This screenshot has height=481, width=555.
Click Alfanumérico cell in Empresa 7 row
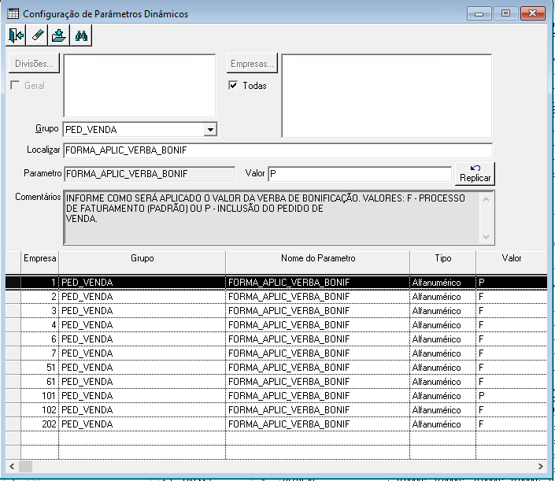(442, 353)
